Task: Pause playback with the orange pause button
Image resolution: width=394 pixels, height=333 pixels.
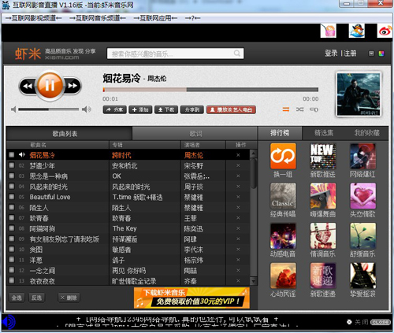Action: pos(50,85)
